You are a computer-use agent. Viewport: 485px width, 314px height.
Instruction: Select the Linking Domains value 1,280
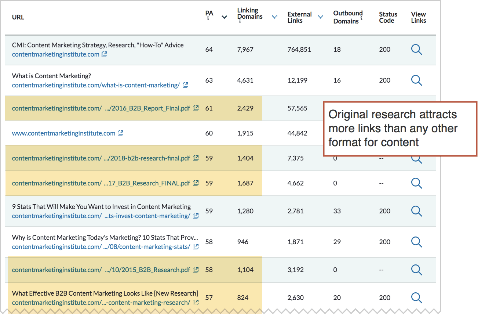pos(245,211)
